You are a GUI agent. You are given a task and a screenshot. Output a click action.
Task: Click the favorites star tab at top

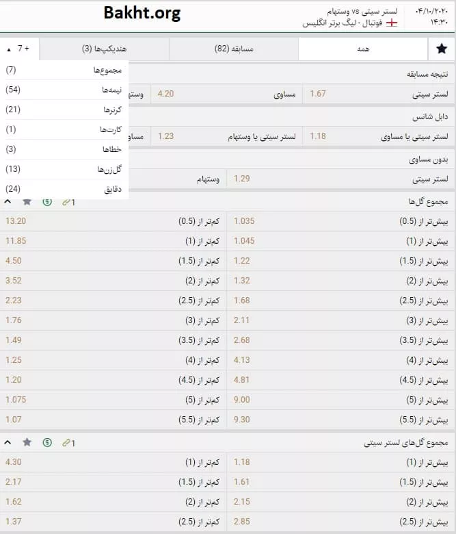441,49
